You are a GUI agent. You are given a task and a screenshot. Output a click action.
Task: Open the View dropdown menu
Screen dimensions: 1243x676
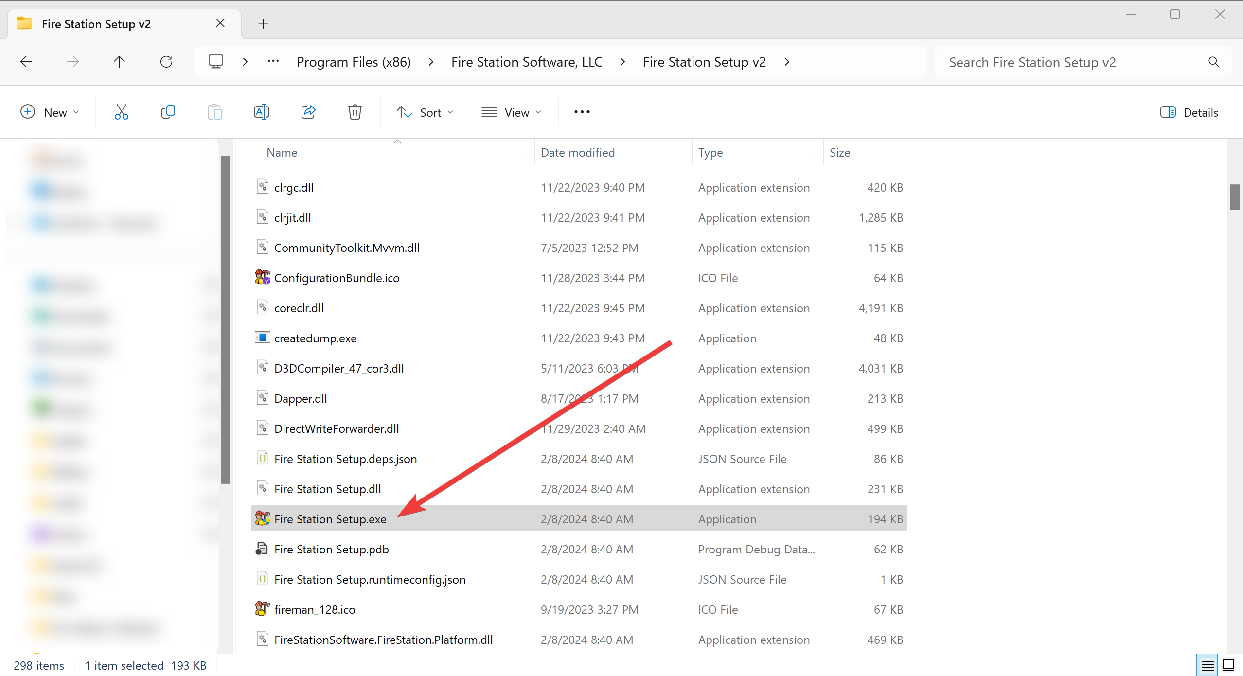tap(511, 112)
